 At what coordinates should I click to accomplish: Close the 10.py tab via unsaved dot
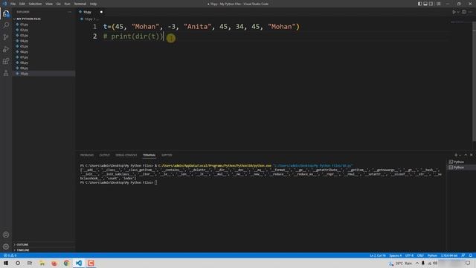101,12
